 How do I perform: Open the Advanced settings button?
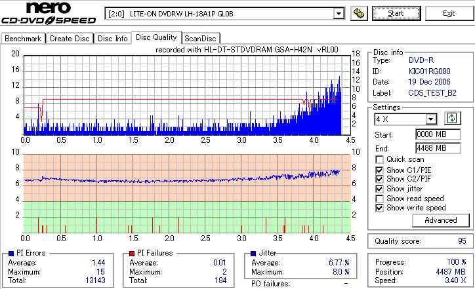click(x=441, y=220)
